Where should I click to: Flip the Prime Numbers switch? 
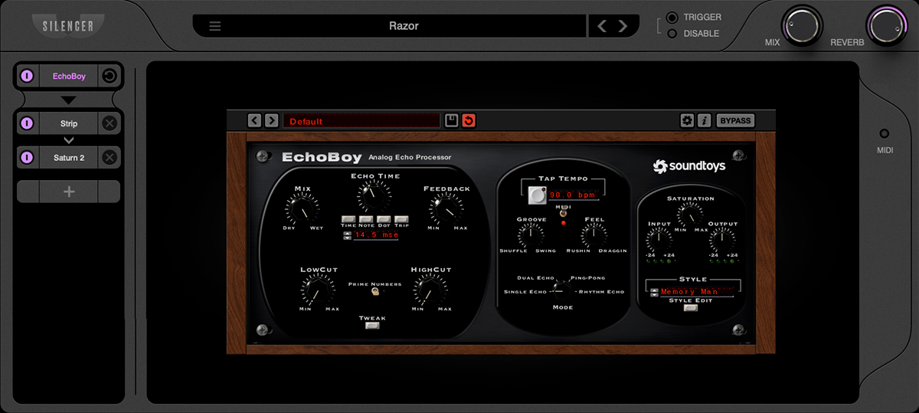pos(375,292)
